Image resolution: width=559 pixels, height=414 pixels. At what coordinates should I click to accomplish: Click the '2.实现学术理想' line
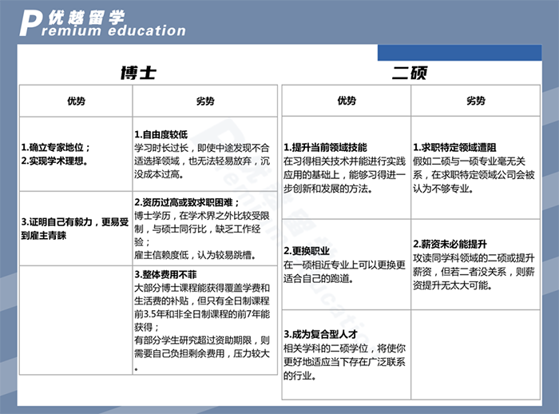pyautogui.click(x=54, y=160)
